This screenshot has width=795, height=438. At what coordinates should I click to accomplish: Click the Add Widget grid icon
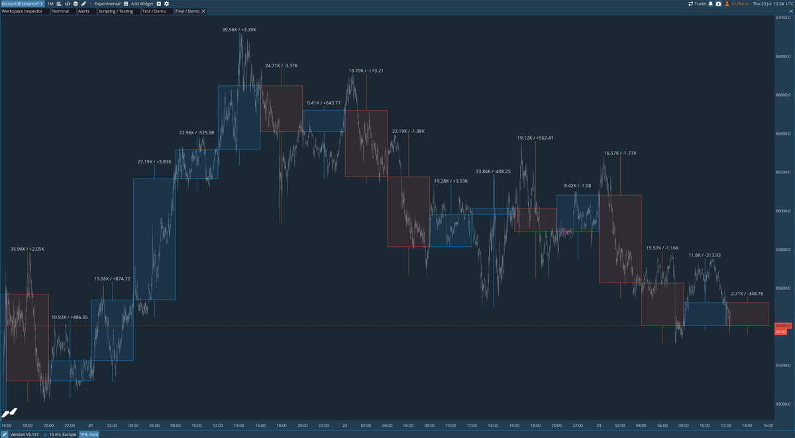click(126, 3)
